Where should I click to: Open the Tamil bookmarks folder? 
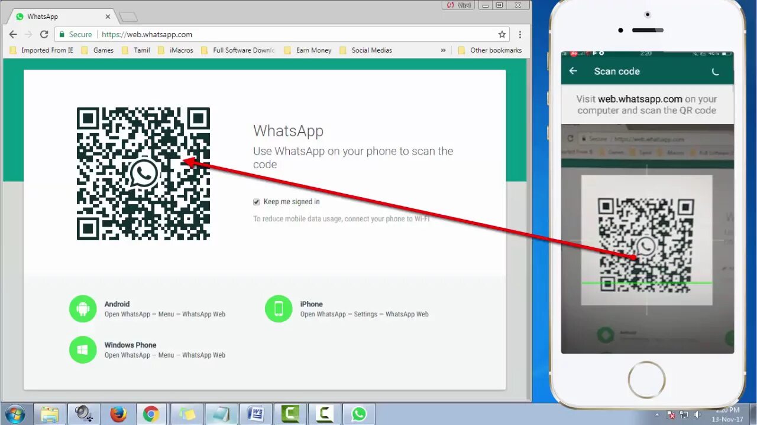point(135,50)
